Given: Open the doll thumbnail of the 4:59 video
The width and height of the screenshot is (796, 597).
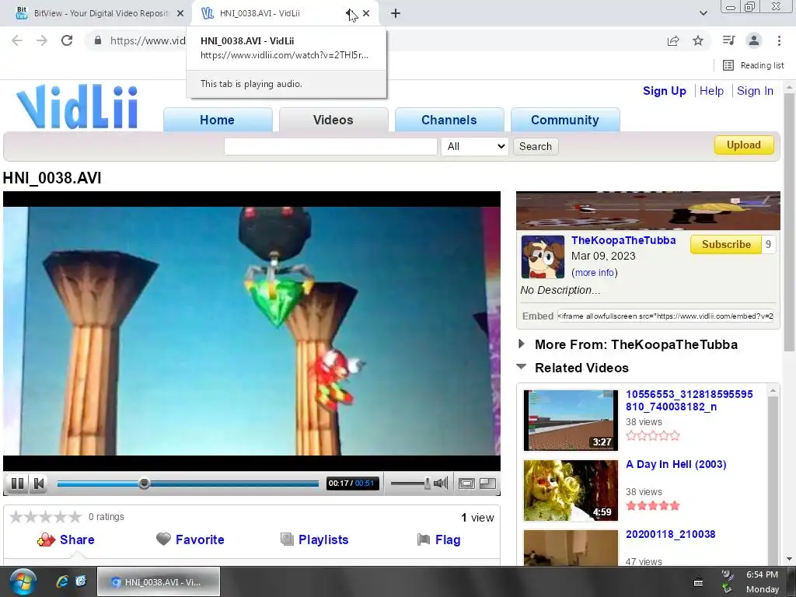Looking at the screenshot, I should 571,491.
